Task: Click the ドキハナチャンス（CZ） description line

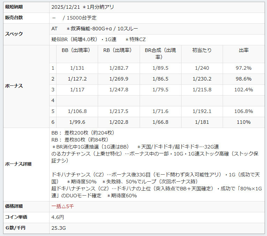Action: point(156,178)
